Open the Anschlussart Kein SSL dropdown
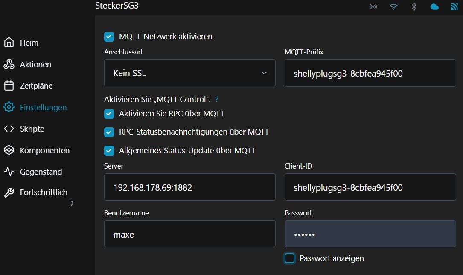 [189, 73]
